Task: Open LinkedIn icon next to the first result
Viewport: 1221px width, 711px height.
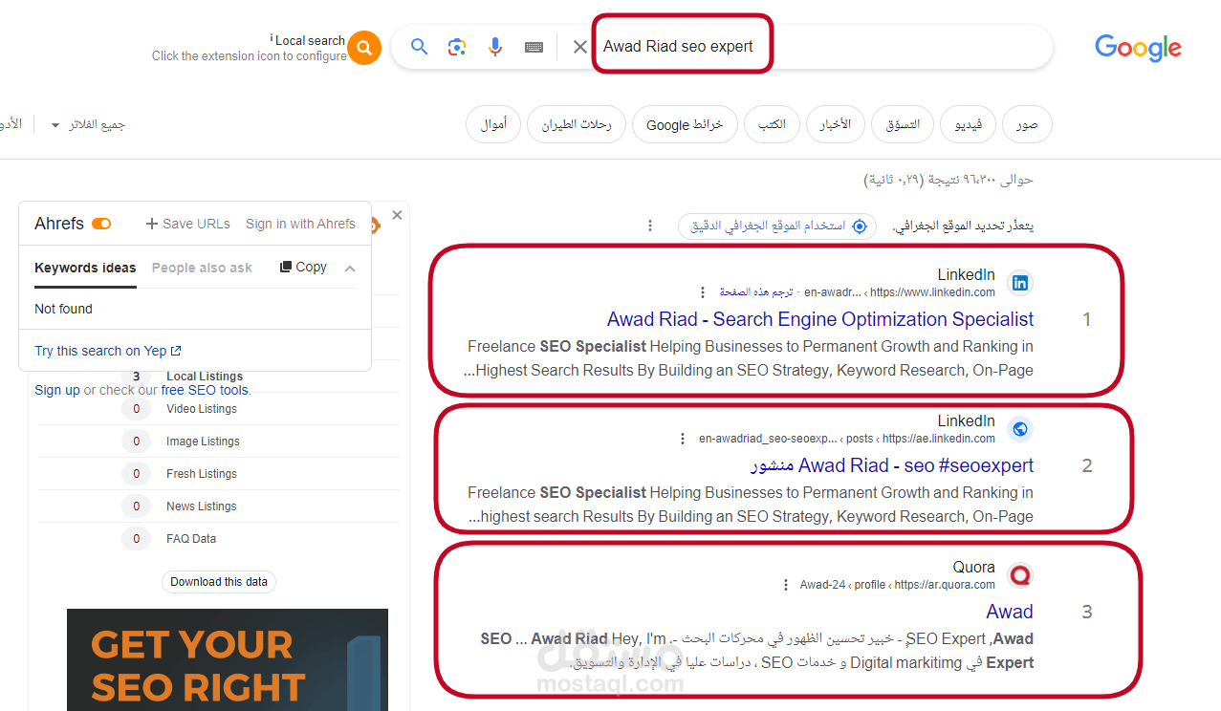Action: (1019, 283)
